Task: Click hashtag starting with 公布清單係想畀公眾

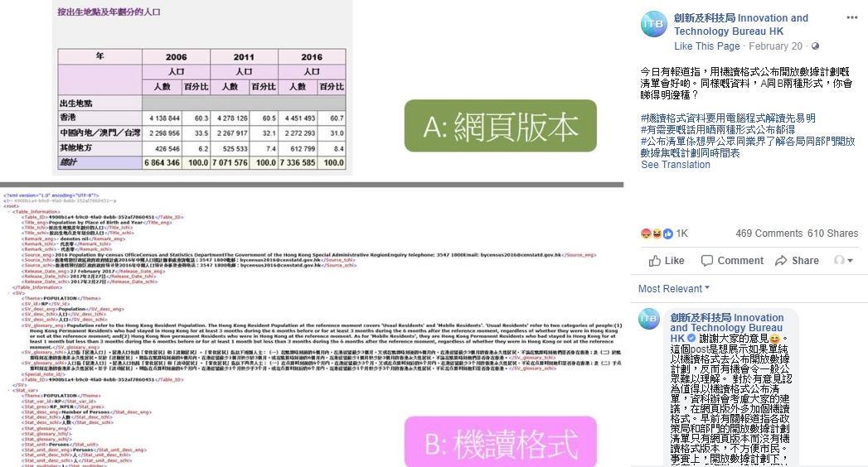Action: coord(748,147)
